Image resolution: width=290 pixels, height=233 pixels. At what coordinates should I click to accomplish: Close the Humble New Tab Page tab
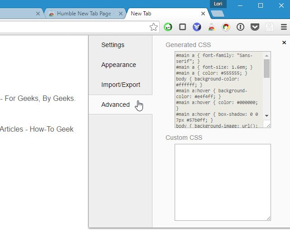click(120, 14)
